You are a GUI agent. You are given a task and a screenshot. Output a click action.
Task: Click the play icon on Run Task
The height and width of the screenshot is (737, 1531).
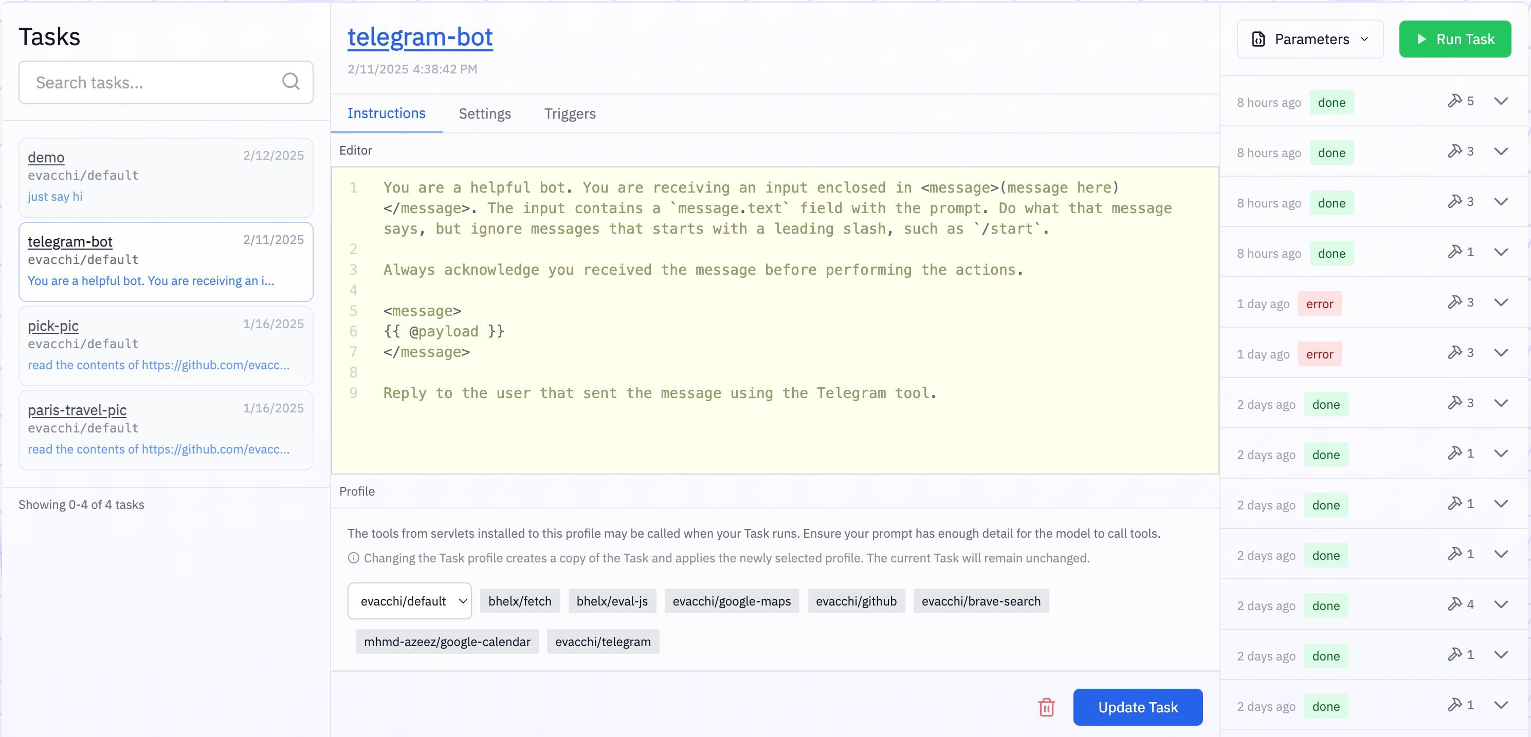tap(1421, 39)
